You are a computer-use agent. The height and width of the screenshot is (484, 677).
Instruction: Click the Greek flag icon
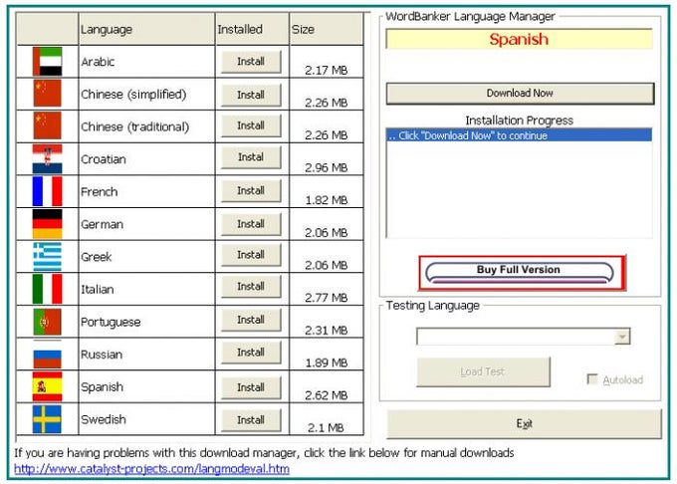click(x=48, y=257)
